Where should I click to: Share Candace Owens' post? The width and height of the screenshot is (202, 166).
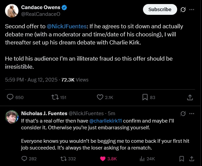(190, 97)
